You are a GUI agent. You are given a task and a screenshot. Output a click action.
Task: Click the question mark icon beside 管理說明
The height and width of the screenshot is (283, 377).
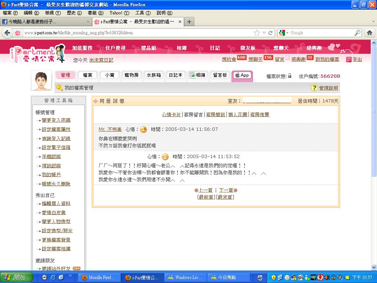point(314,88)
